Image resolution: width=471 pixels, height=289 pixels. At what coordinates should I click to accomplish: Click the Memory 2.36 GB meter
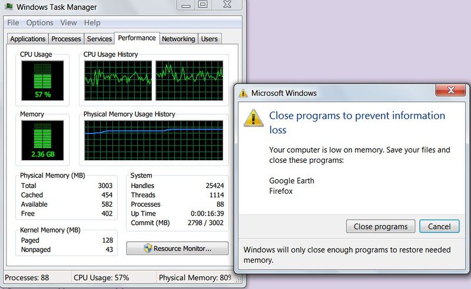(42, 140)
